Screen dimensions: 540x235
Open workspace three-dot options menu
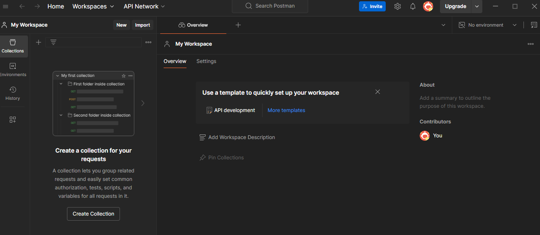click(531, 44)
